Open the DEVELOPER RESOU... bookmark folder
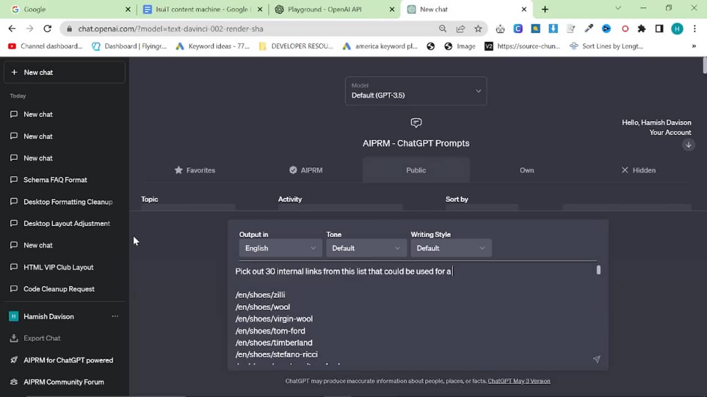The image size is (707, 397). click(296, 46)
